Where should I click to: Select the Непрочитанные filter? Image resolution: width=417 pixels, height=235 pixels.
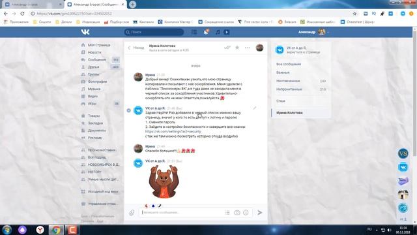point(301,89)
